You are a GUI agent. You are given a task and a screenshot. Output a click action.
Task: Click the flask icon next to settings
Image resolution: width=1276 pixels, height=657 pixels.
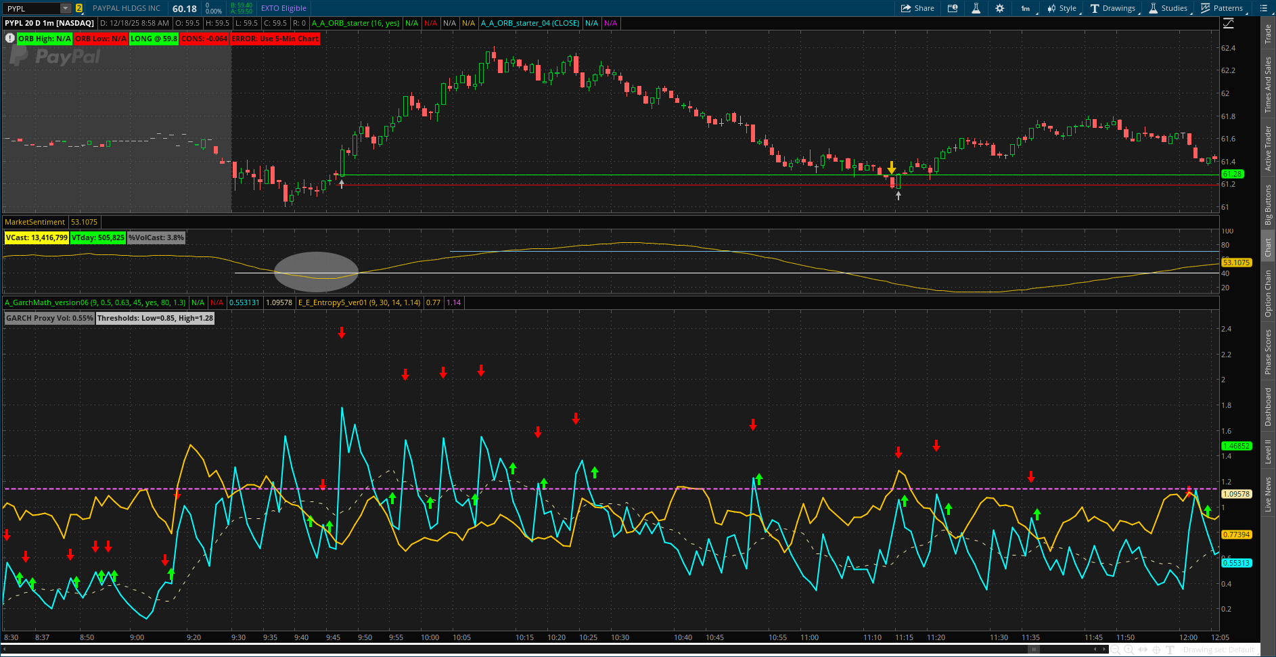click(x=976, y=8)
